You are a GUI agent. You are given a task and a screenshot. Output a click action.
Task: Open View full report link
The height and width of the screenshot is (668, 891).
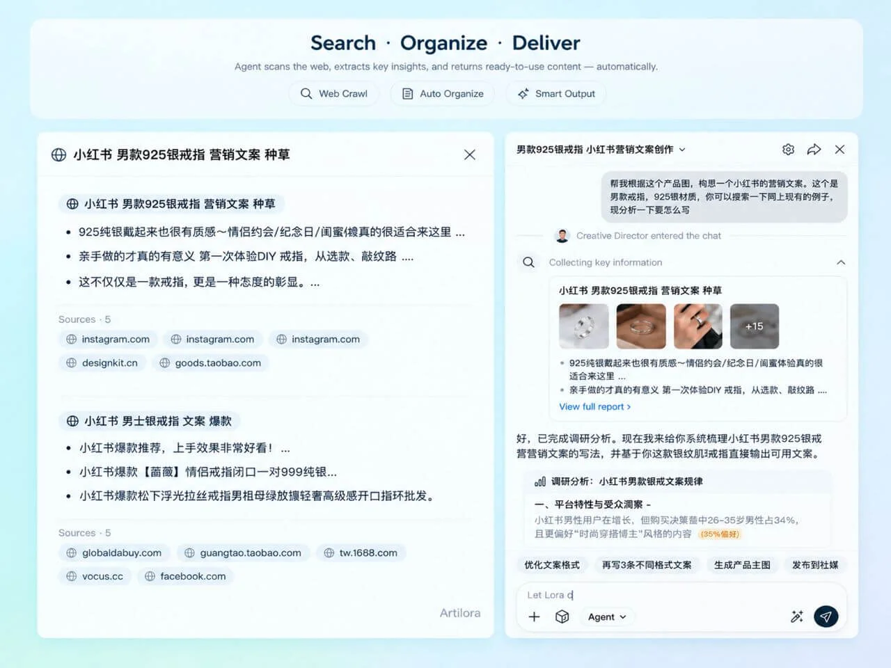tap(595, 406)
